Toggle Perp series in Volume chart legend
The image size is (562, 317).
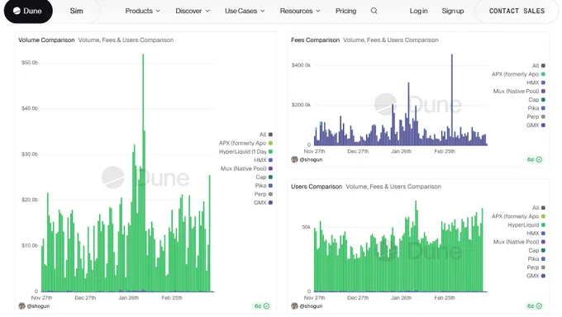264,194
